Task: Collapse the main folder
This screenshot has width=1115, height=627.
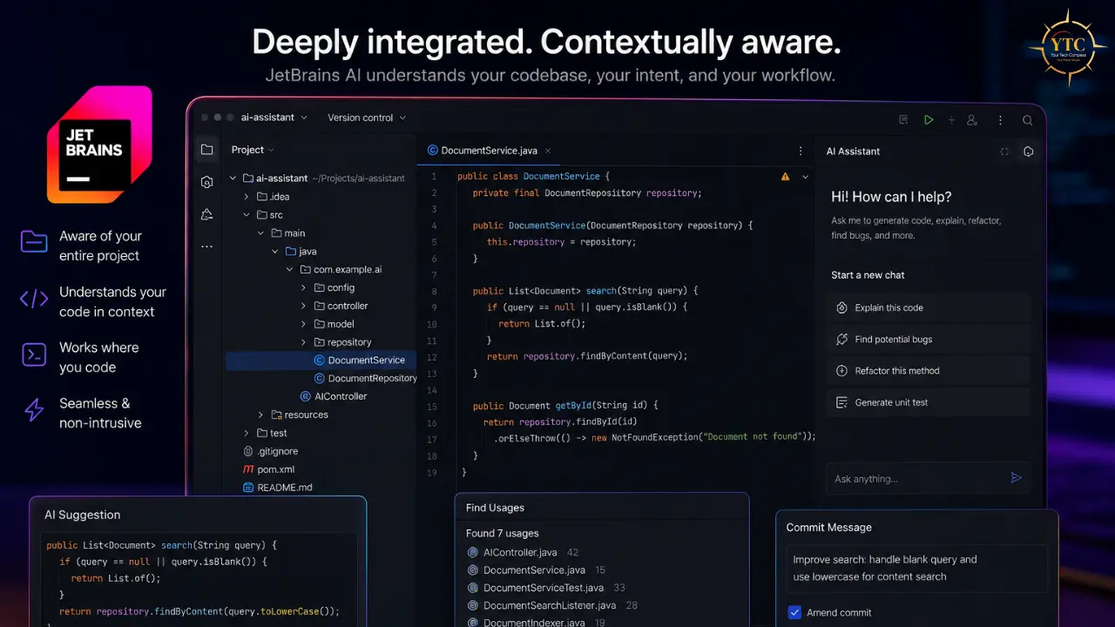Action: point(261,233)
